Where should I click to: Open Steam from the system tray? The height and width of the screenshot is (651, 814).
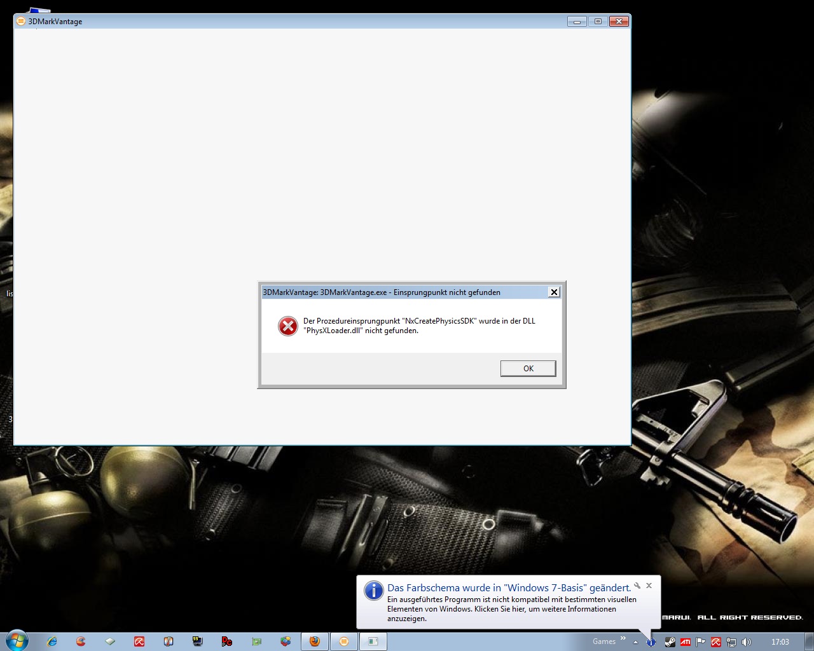[670, 642]
